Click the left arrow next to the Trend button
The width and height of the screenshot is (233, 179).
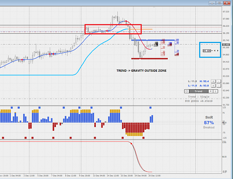pyautogui.click(x=211, y=91)
